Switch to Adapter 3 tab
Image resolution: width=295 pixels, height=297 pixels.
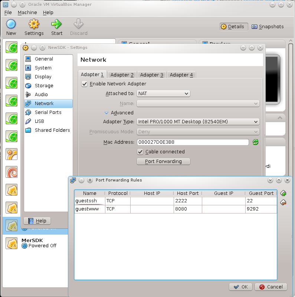[152, 75]
